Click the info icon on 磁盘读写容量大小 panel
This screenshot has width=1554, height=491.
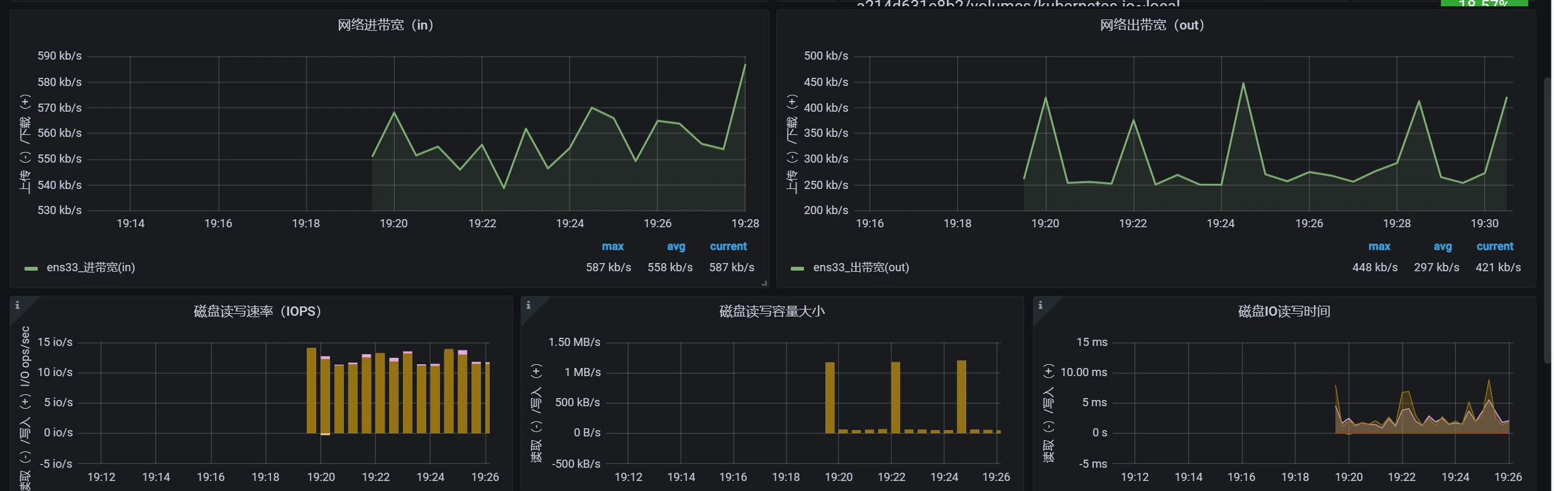pyautogui.click(x=529, y=305)
